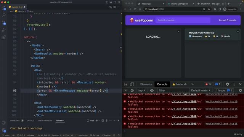Clear the DevTools console

point(132,91)
